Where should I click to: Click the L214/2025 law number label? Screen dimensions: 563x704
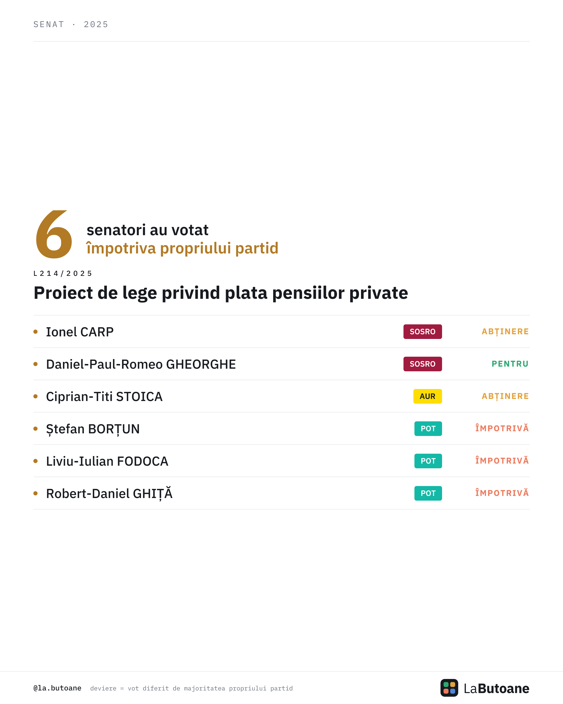coord(63,273)
